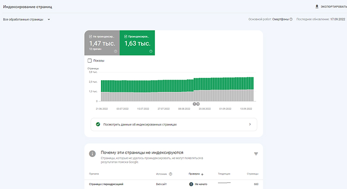Click the sort arrow next to Проверка

202,174
